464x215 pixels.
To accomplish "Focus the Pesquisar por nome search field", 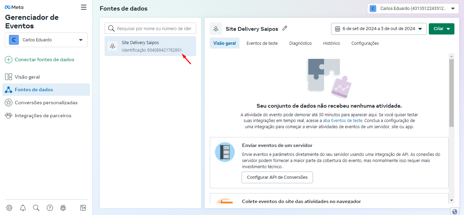I will [150, 28].
